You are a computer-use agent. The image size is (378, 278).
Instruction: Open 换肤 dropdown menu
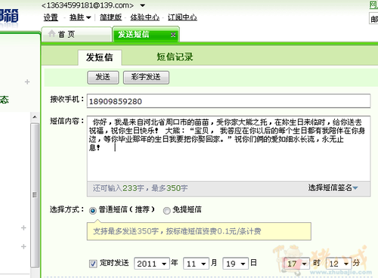click(80, 17)
